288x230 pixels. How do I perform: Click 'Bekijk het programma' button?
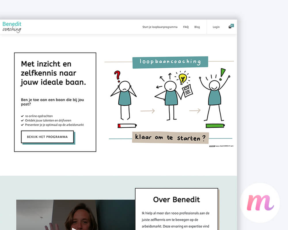click(48, 137)
